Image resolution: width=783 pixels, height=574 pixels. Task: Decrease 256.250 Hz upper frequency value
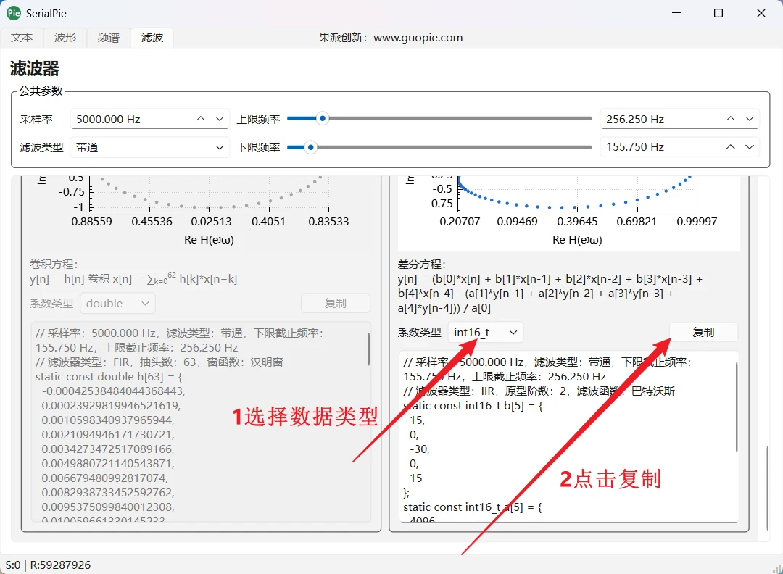pyautogui.click(x=750, y=119)
